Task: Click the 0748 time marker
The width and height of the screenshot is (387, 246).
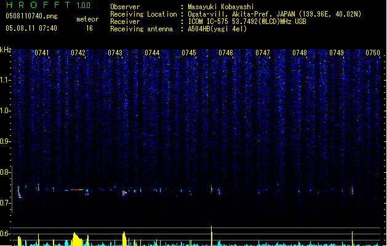Action: click(x=300, y=53)
